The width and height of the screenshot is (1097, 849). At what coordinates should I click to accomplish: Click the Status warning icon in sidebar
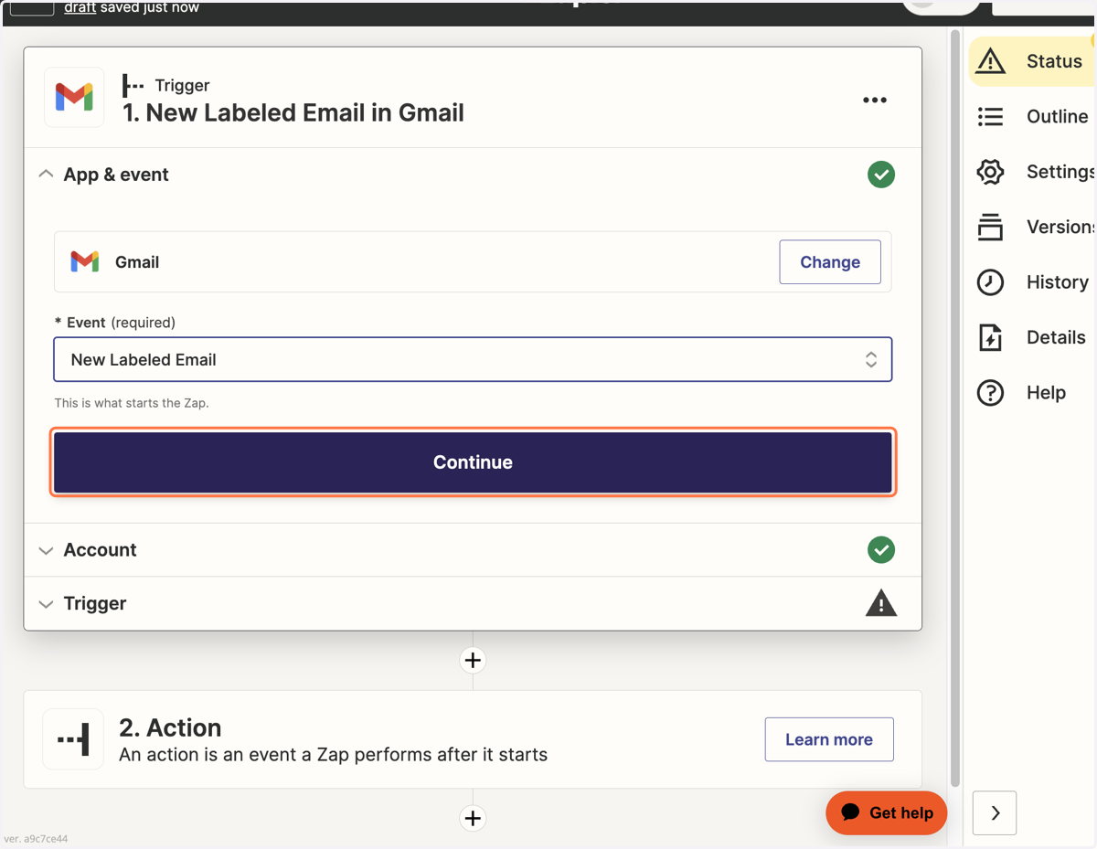pyautogui.click(x=990, y=61)
